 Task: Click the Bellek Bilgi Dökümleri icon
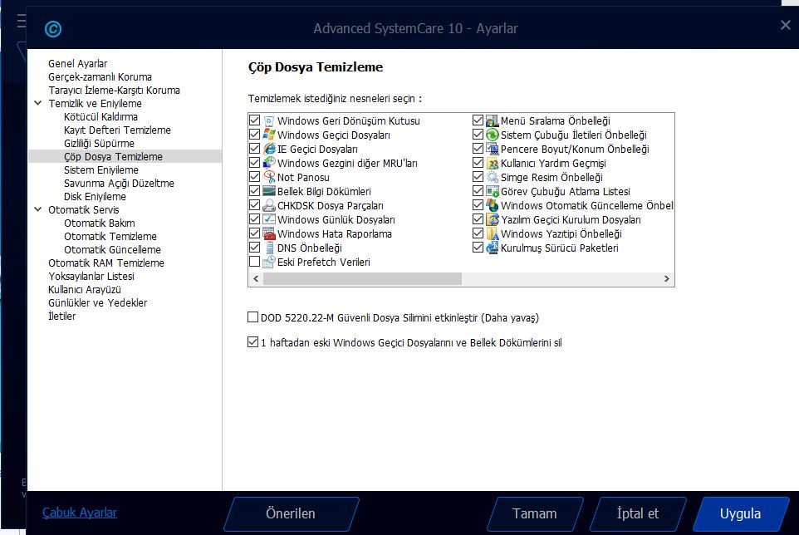coord(268,191)
